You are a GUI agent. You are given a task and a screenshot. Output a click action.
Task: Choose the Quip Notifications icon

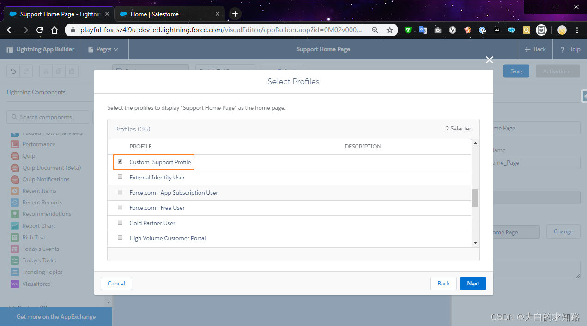(15, 179)
